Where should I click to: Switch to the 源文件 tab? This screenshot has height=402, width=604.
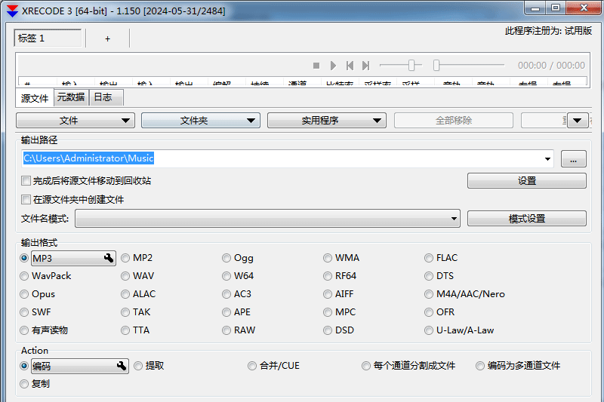35,98
